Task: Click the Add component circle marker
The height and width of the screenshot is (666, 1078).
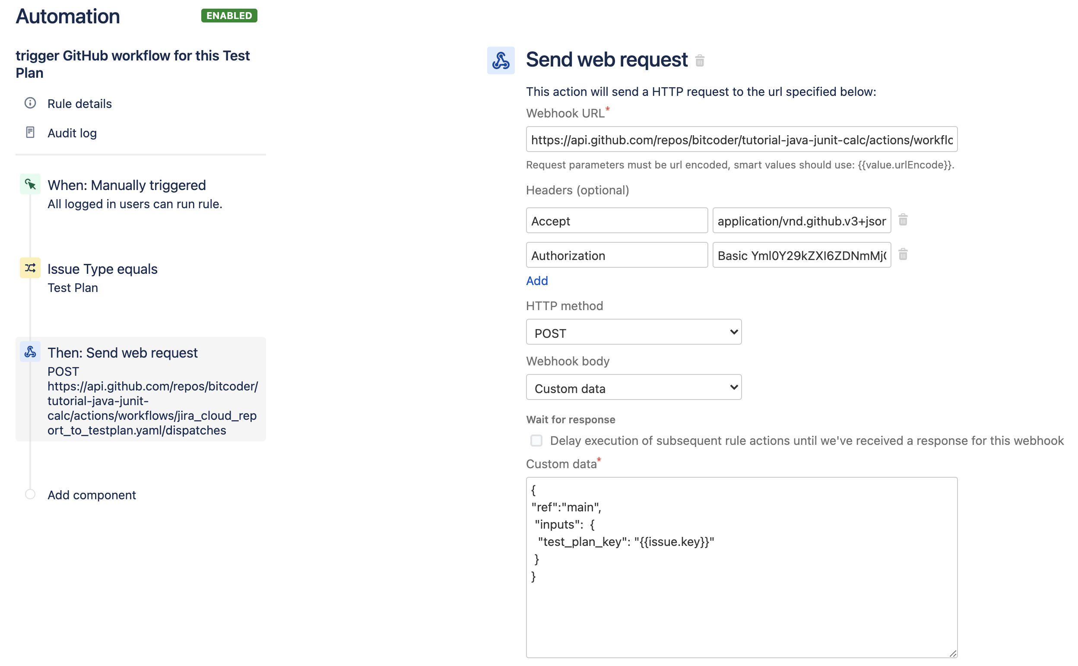Action: click(x=30, y=494)
